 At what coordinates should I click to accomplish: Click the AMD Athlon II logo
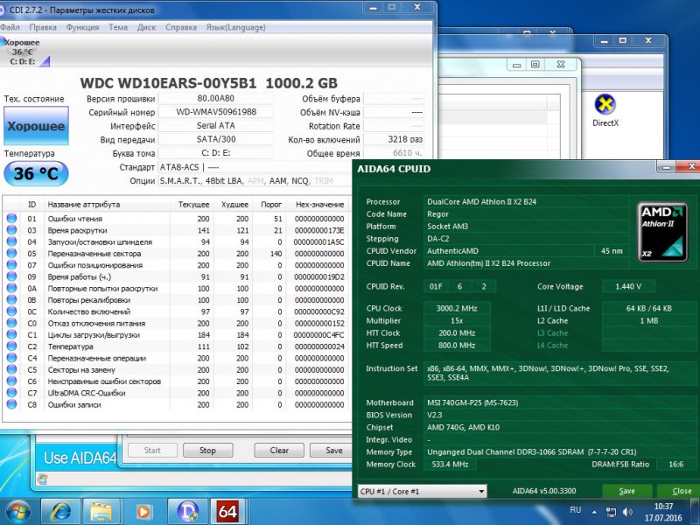[x=664, y=228]
